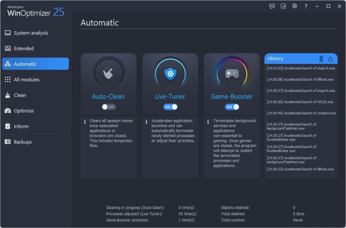Screen dimensions: 346x228
Task: Turn off the Live-Tuner switch
Action: point(170,107)
